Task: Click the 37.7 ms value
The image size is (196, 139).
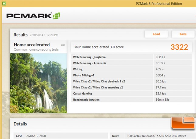Action: (x=161, y=87)
